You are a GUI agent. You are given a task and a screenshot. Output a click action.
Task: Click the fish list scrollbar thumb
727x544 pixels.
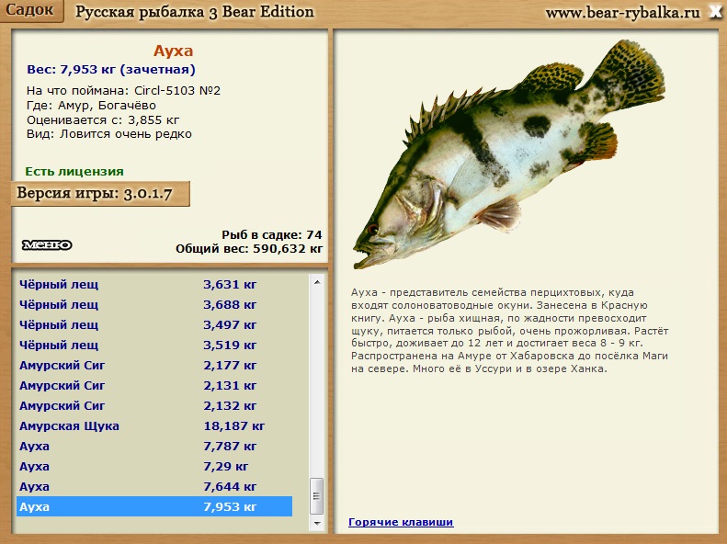[x=317, y=496]
